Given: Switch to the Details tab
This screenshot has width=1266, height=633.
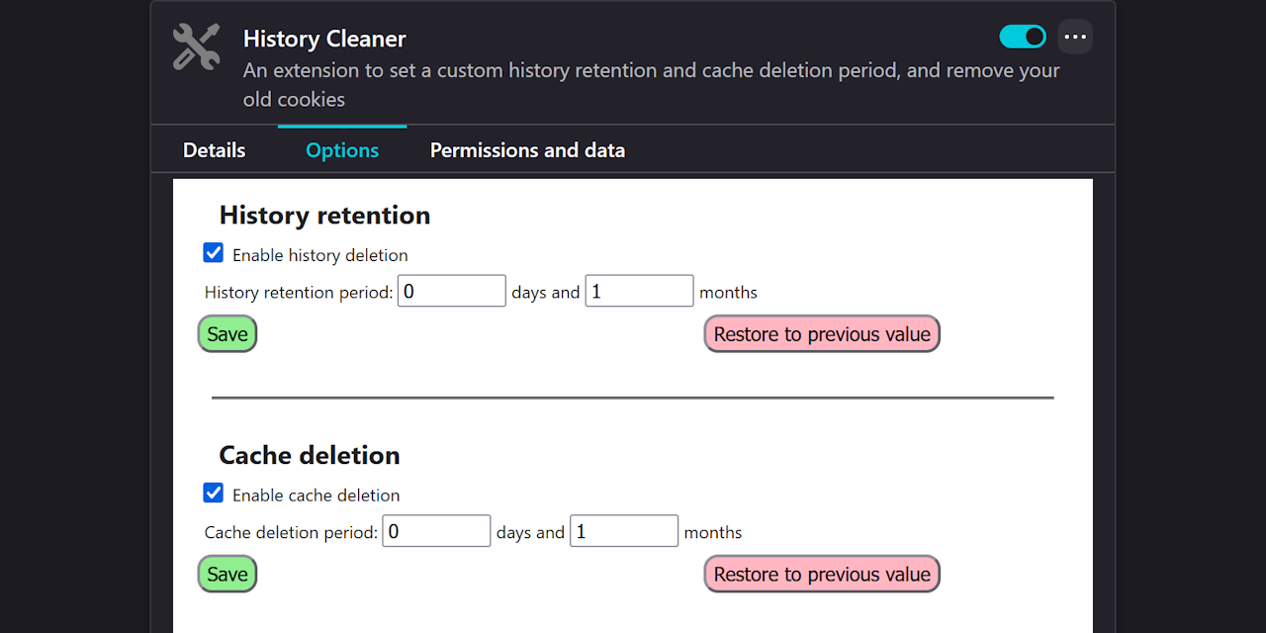Looking at the screenshot, I should click(214, 150).
